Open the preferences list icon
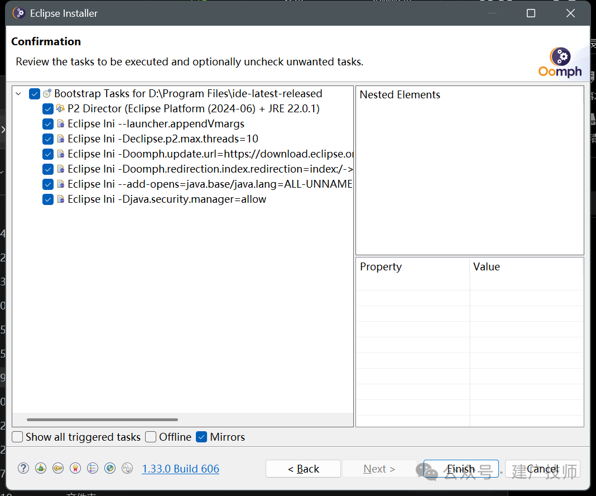 click(x=93, y=468)
